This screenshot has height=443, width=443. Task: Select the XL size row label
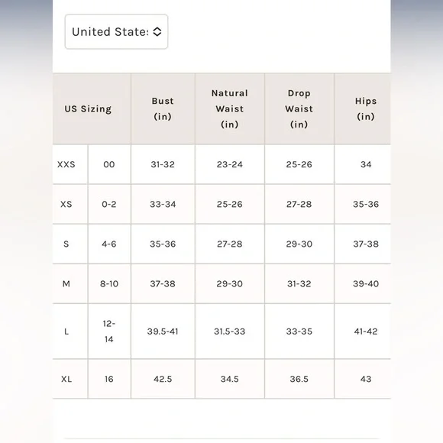point(66,379)
